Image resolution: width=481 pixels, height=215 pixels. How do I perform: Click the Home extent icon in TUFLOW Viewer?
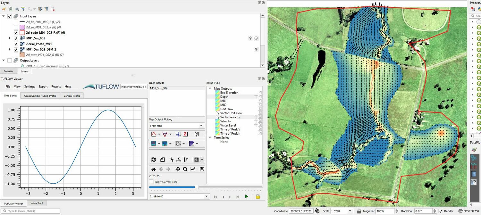pos(154,169)
